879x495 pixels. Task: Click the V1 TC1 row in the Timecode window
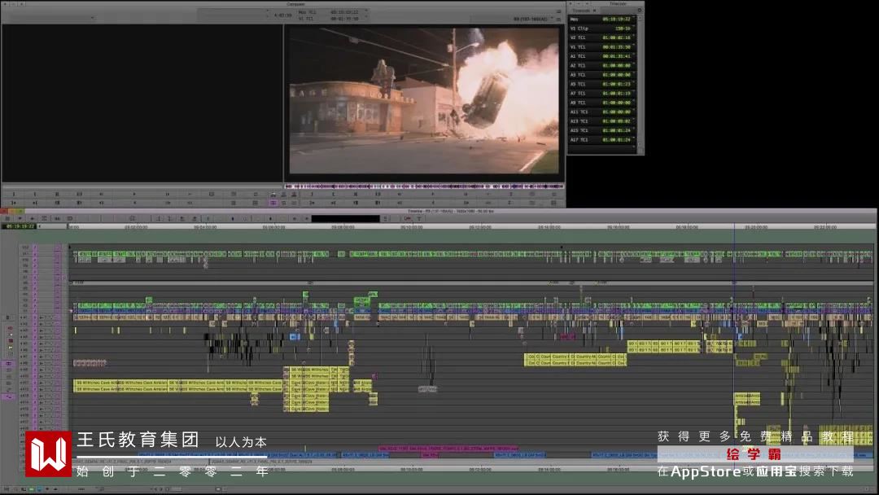602,46
